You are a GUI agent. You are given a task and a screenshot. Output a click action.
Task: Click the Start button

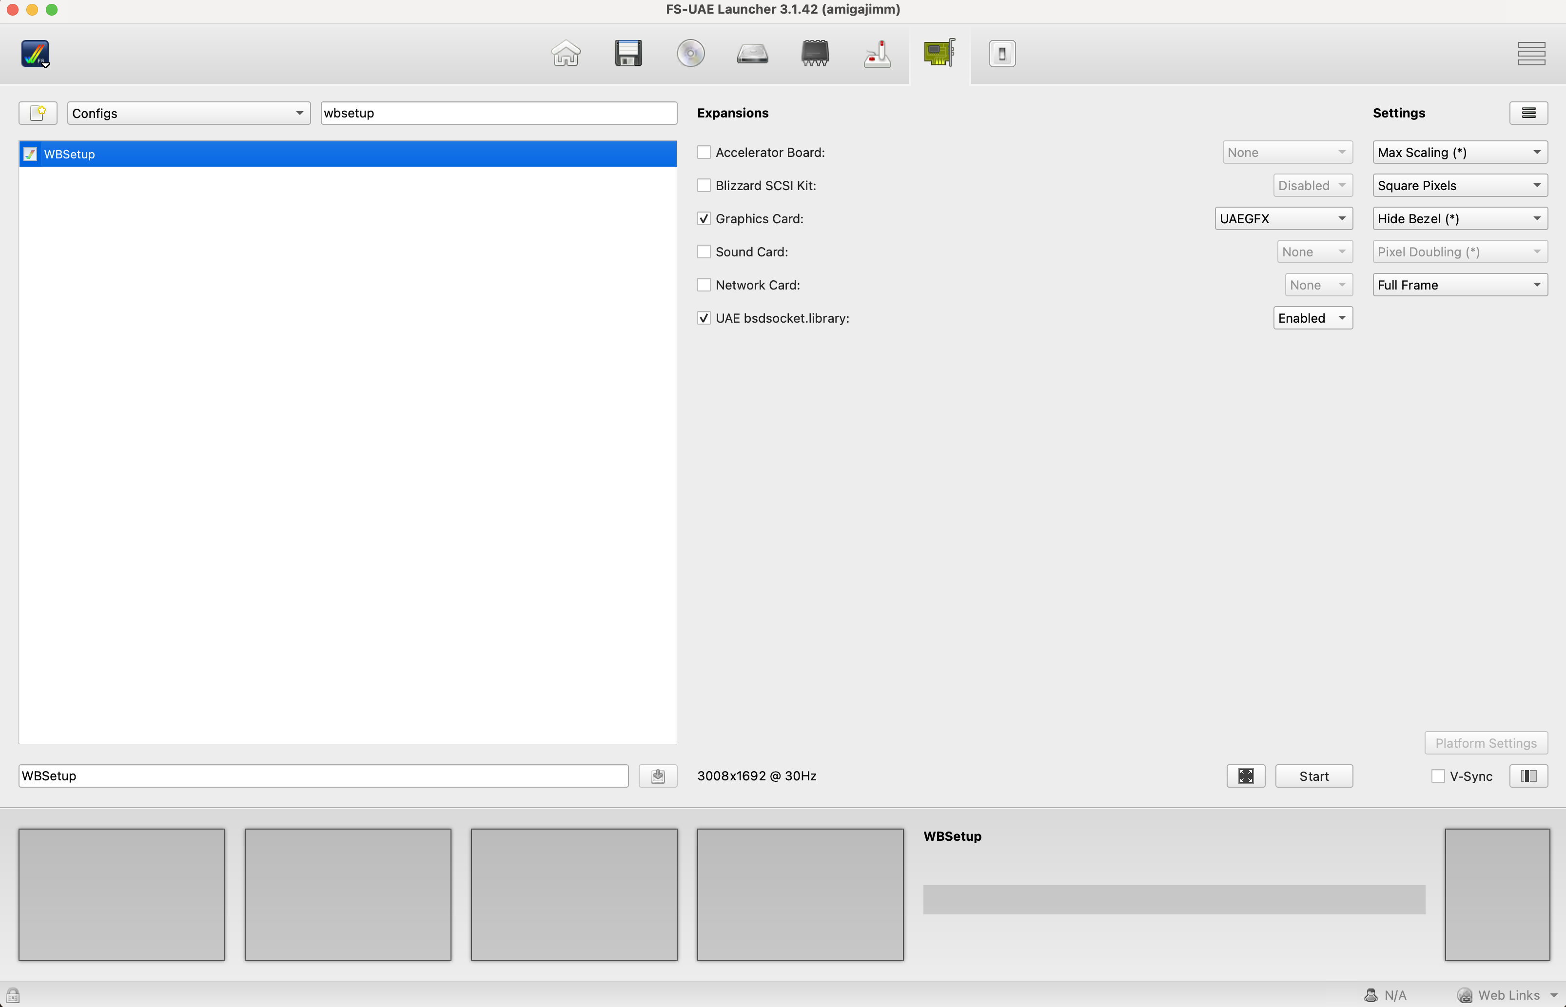tap(1313, 775)
